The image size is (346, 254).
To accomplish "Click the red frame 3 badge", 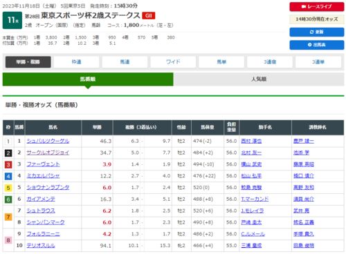I will tap(8, 164).
